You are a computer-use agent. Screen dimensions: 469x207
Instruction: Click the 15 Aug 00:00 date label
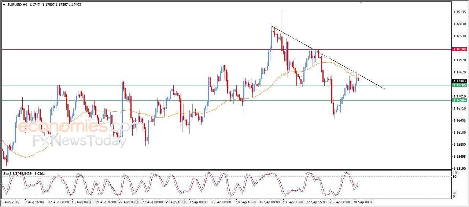[82, 202]
